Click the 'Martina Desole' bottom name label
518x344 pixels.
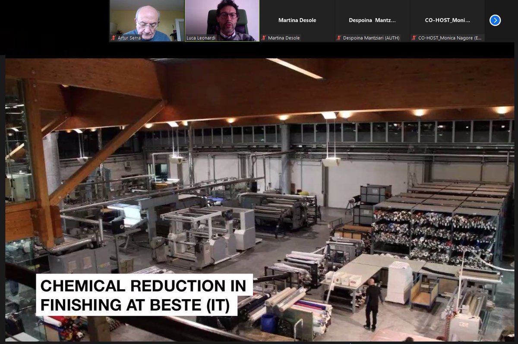(x=284, y=38)
